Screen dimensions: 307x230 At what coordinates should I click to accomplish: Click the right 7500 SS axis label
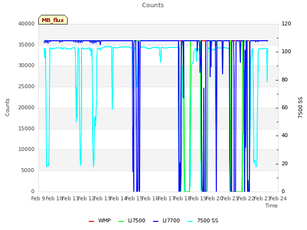(300, 107)
